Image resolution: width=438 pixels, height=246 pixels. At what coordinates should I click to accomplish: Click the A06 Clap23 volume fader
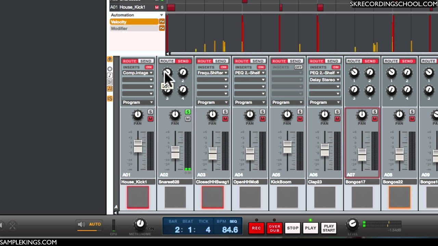point(324,150)
